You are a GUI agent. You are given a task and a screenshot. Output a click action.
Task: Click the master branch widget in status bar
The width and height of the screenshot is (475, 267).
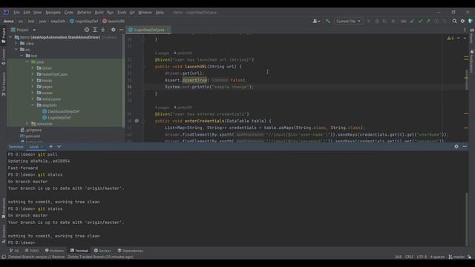click(x=456, y=257)
